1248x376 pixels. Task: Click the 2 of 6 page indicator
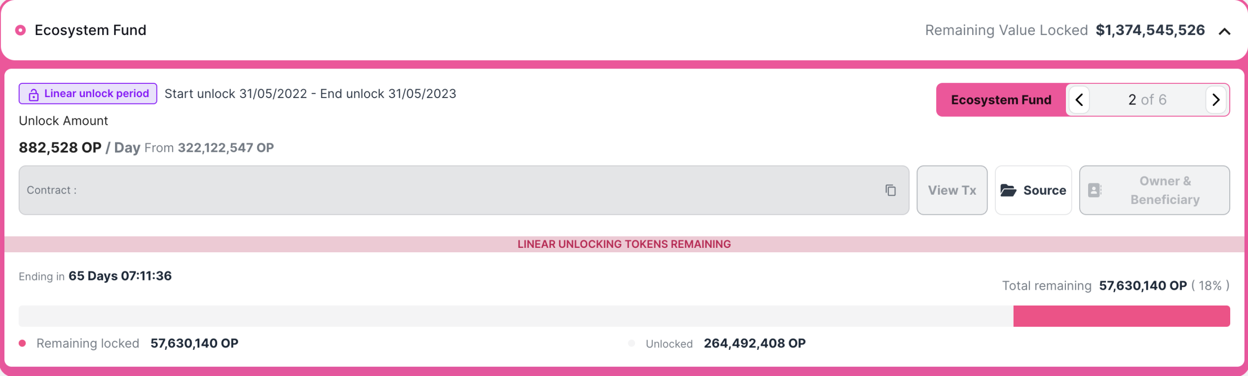click(x=1147, y=100)
